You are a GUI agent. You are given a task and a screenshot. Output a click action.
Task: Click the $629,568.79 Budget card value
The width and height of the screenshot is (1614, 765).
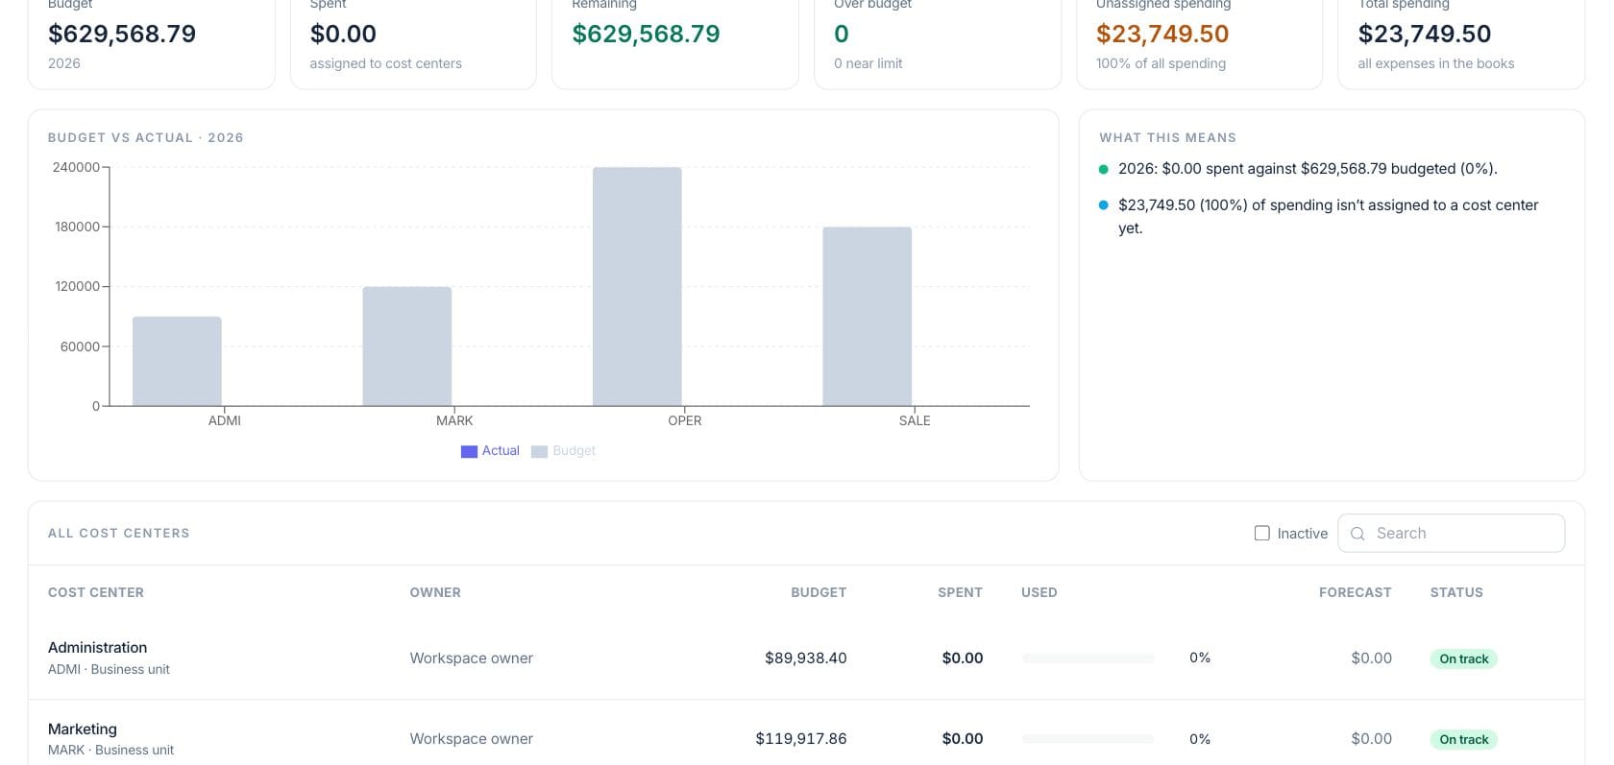tap(122, 34)
